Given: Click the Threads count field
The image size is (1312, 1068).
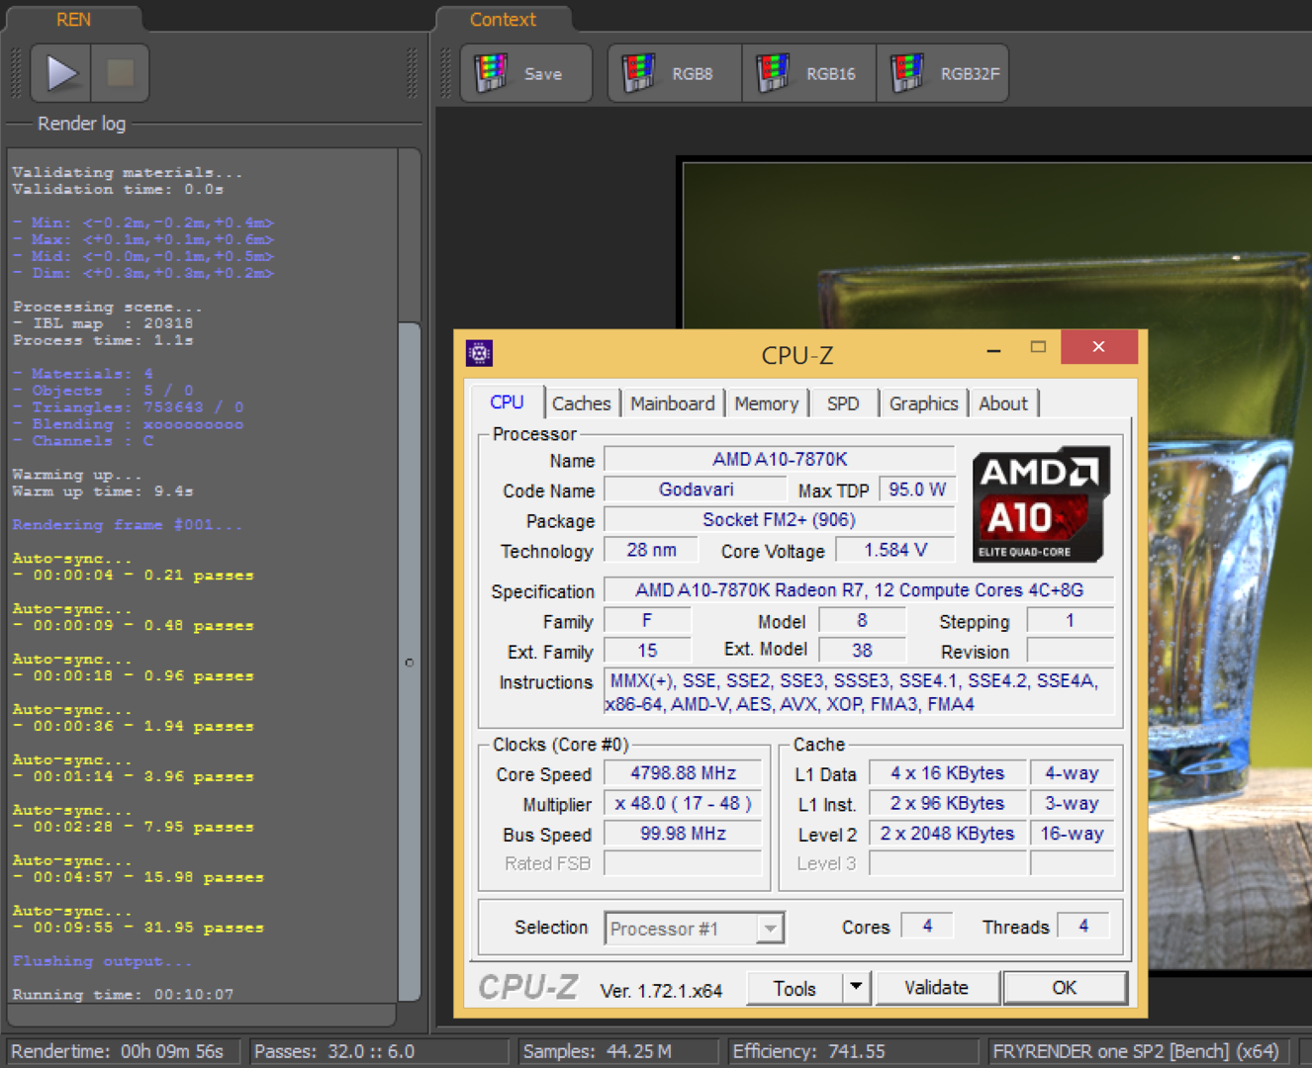Looking at the screenshot, I should (1083, 926).
